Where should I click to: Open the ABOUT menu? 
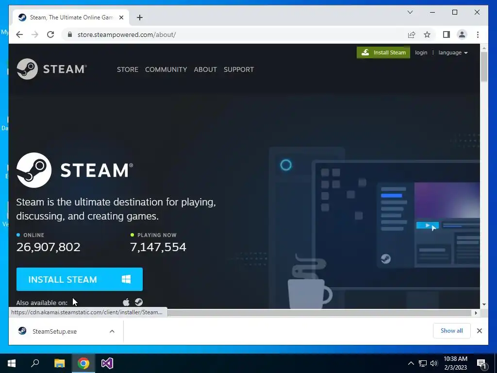point(205,69)
